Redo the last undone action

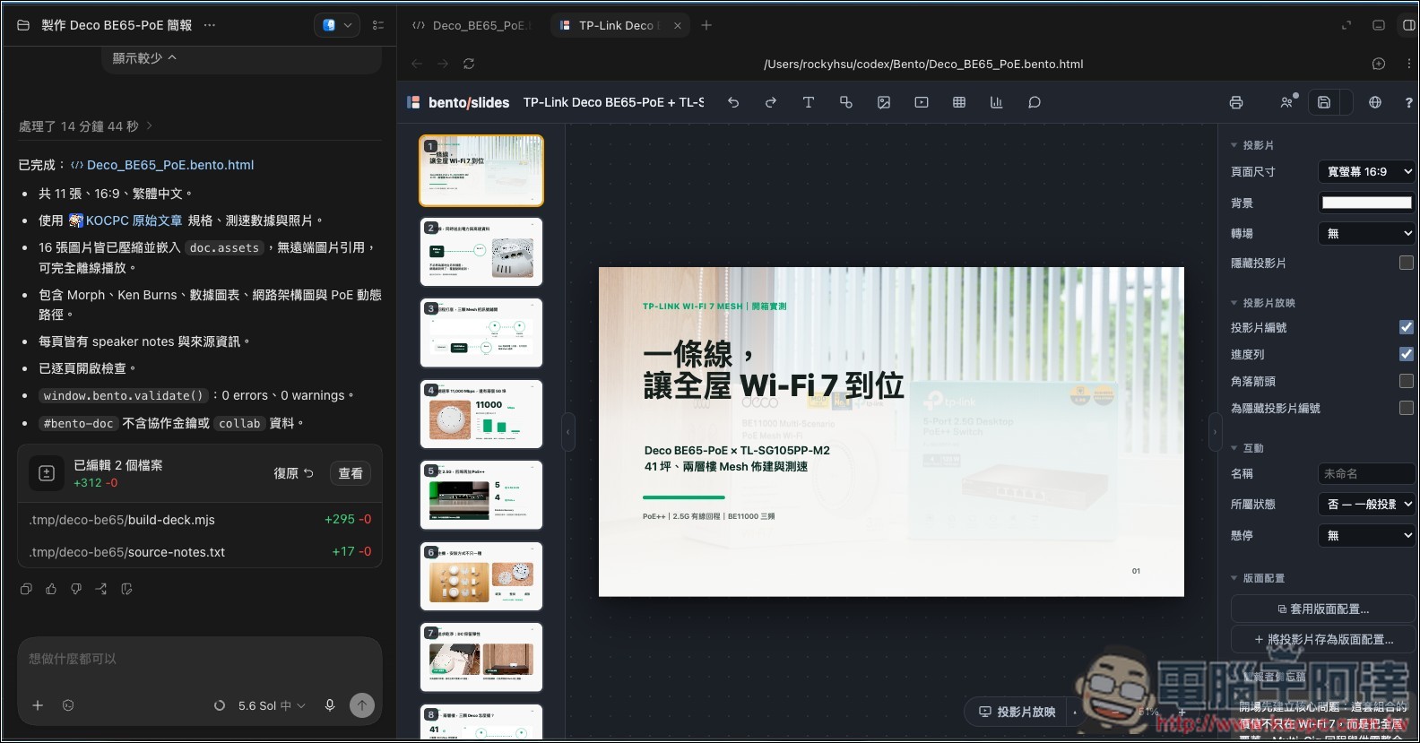tap(771, 102)
